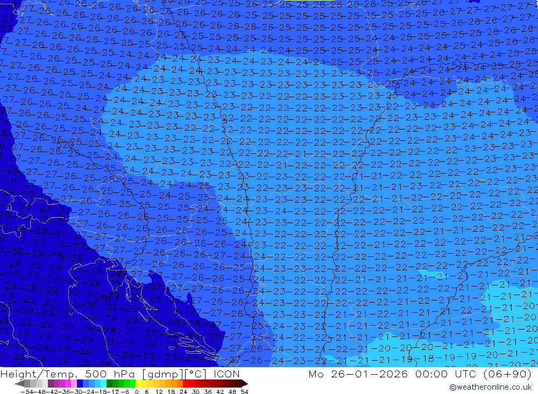The image size is (538, 394).
Task: Click the 54 legend scale label
Action: pos(244,392)
